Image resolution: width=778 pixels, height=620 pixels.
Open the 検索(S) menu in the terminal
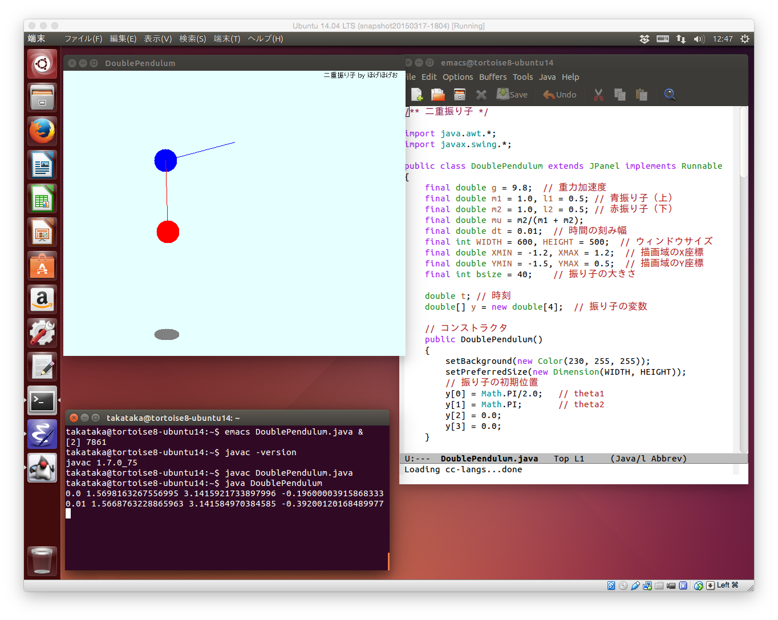[192, 39]
